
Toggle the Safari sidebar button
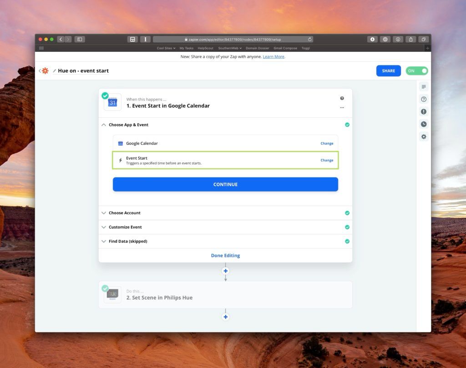tap(80, 39)
